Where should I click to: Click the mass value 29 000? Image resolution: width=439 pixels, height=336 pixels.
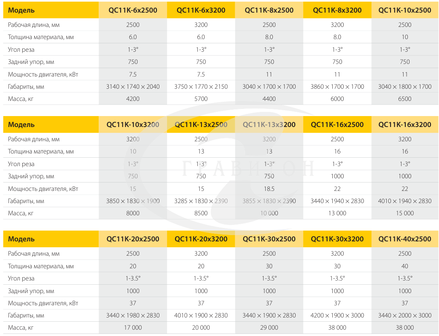click(269, 328)
